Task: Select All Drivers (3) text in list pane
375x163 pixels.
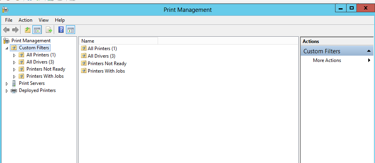Action: (102, 56)
